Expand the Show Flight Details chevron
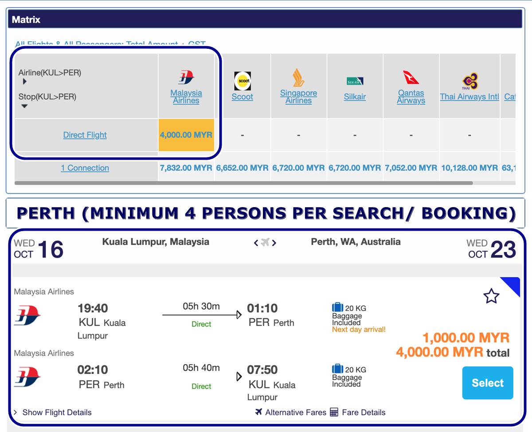The height and width of the screenshot is (432, 532). tap(16, 412)
